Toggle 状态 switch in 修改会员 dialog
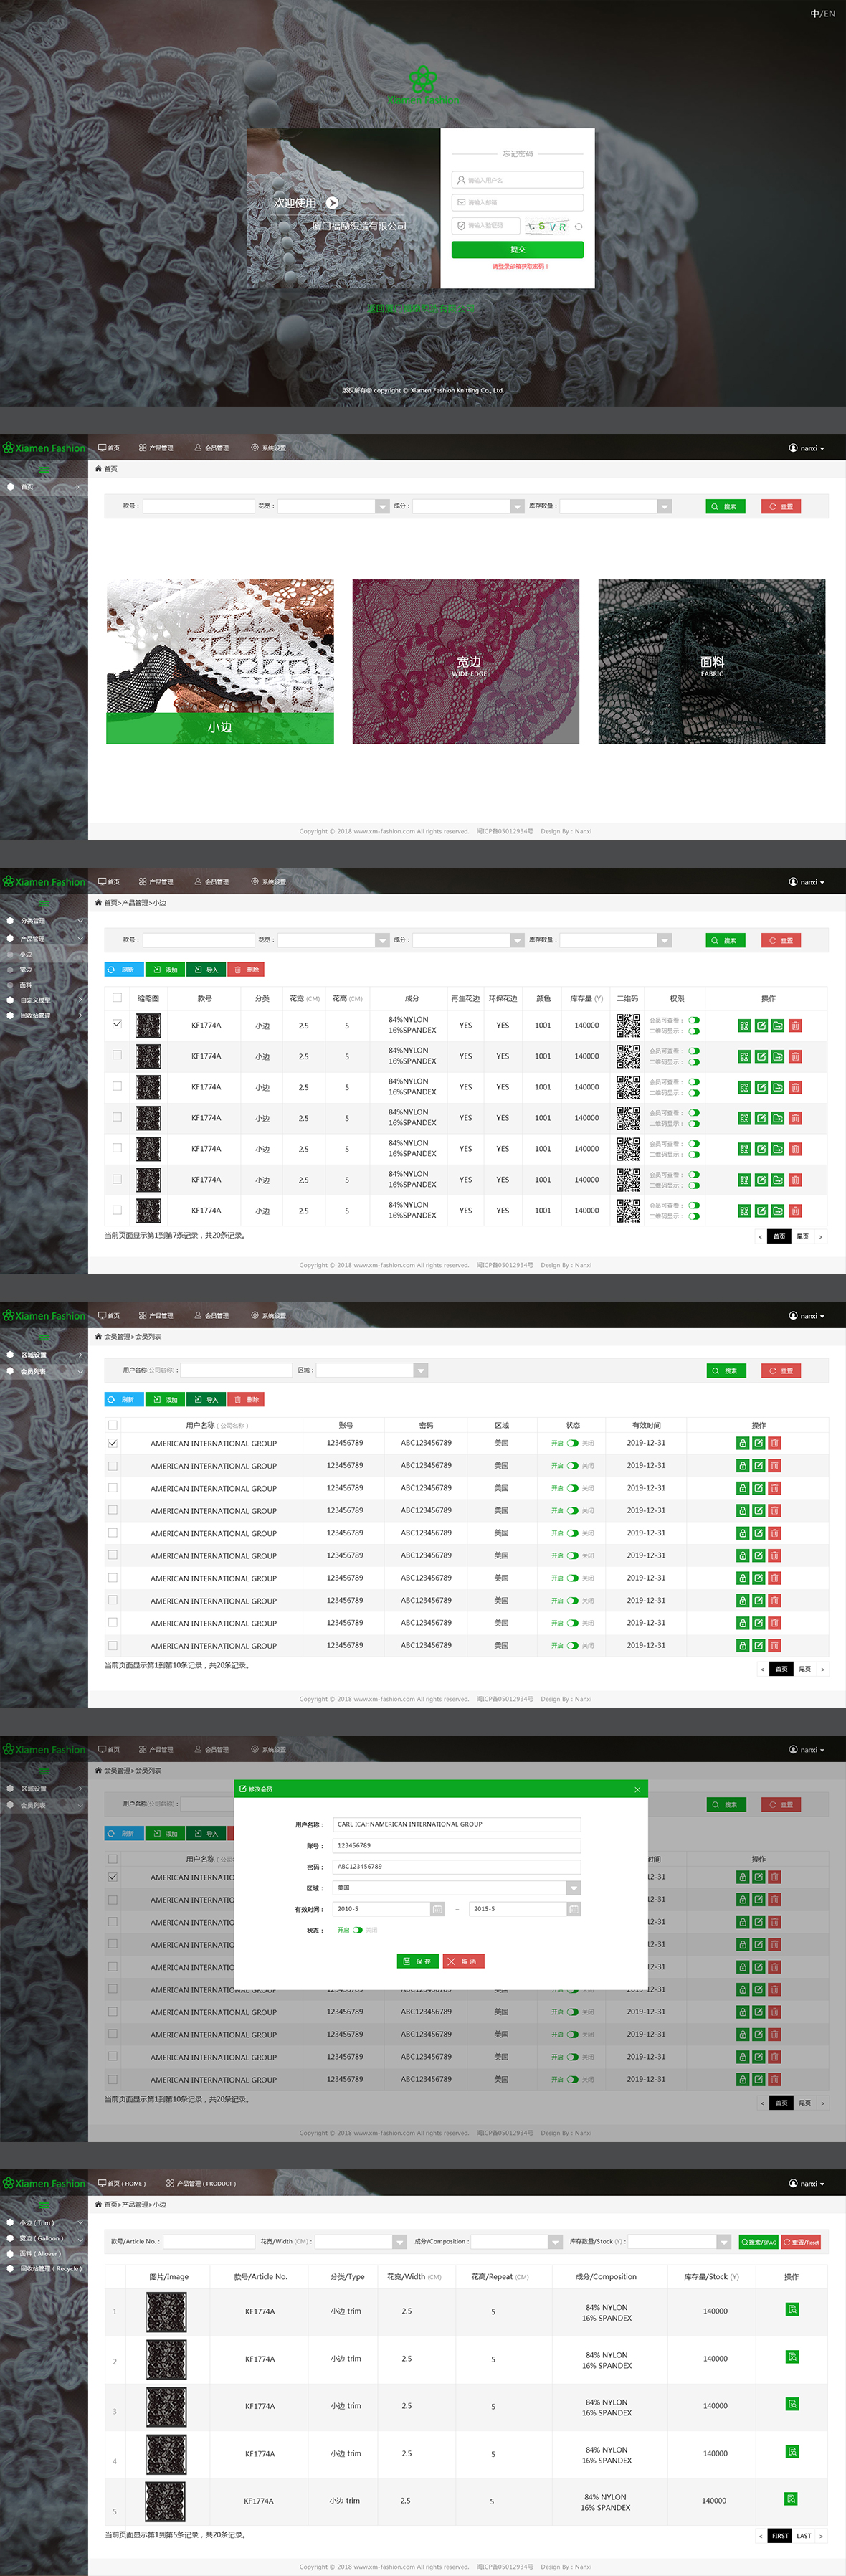This screenshot has width=846, height=2576. point(358,1930)
